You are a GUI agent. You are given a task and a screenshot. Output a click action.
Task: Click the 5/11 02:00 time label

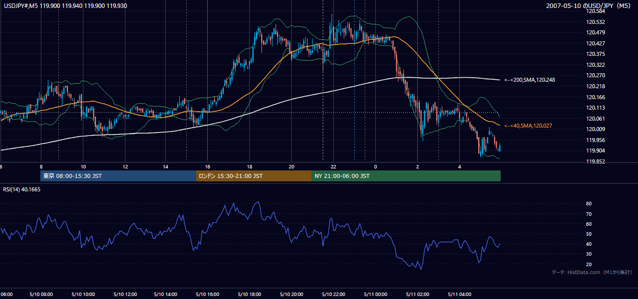[x=416, y=294]
